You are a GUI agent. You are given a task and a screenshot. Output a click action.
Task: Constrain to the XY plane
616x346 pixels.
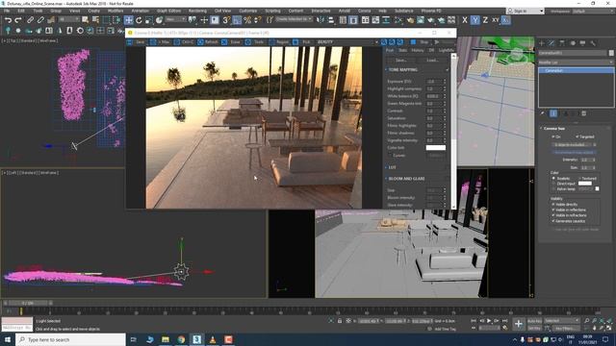click(496, 20)
